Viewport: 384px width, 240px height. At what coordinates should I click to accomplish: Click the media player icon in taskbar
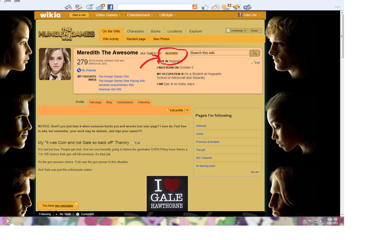pos(8,221)
